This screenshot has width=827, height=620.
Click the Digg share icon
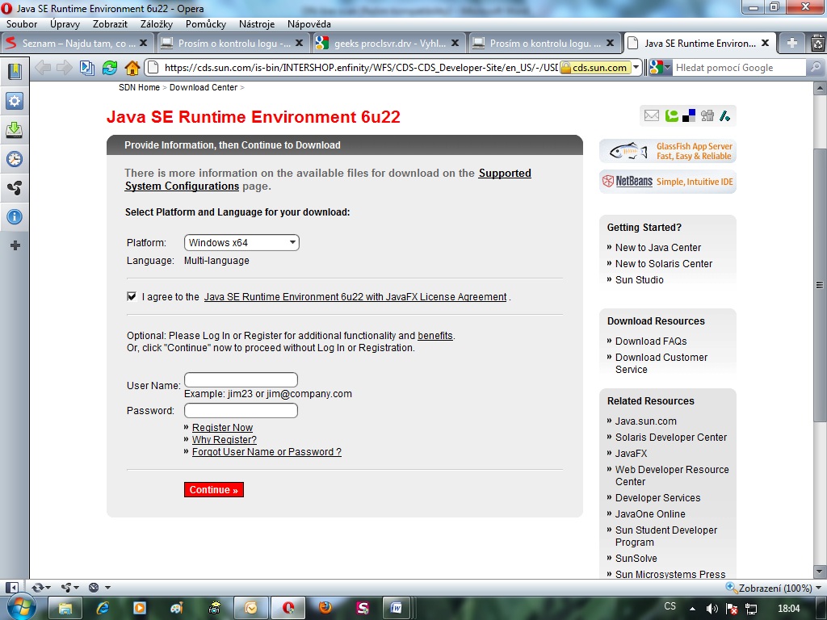(707, 115)
